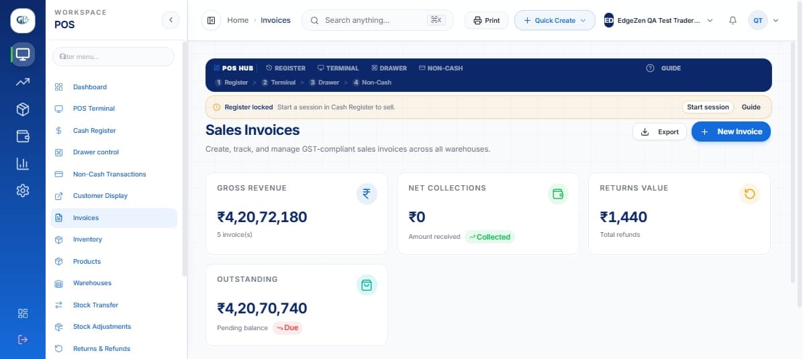Click the notification bell icon
Screen dimensions: 803x359
tap(733, 21)
